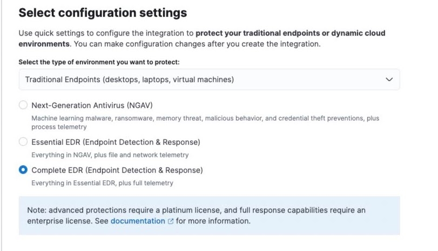Click the NGAV machine learning malware description
Image resolution: width=438 pixels, height=251 pixels.
click(x=205, y=123)
